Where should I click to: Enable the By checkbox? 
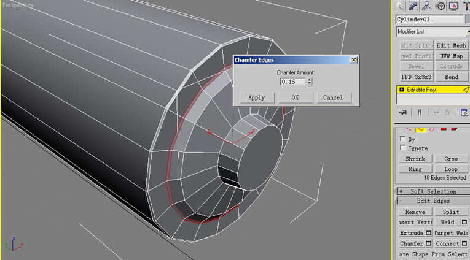403,139
